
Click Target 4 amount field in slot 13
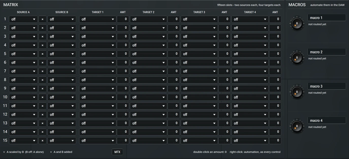tap(275, 123)
